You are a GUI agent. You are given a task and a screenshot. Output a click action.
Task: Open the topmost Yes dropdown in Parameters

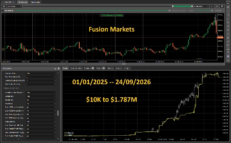coord(41,73)
